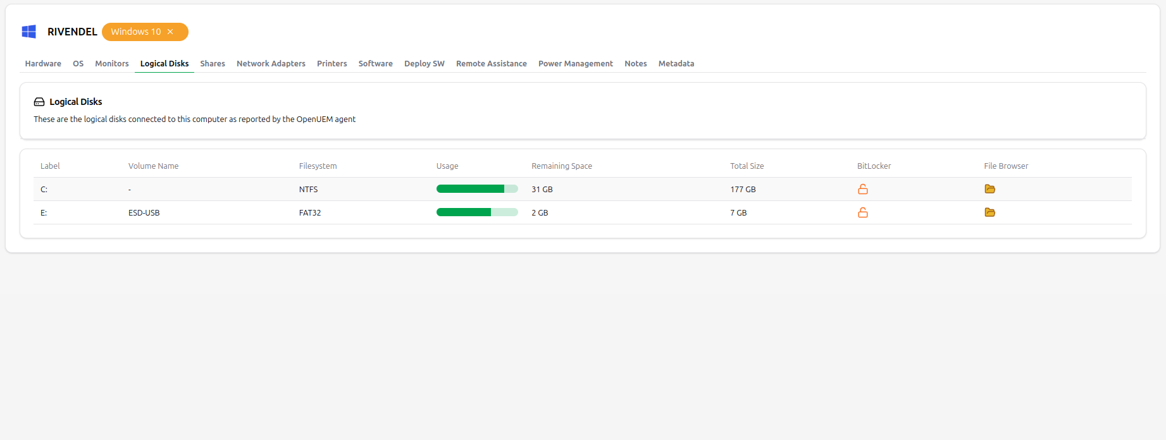Open the OS tab
Screen dimensions: 1166x440
coord(78,64)
